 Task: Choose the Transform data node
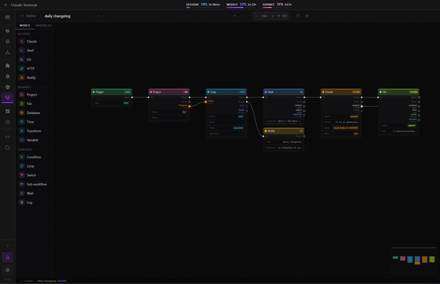(x=33, y=131)
